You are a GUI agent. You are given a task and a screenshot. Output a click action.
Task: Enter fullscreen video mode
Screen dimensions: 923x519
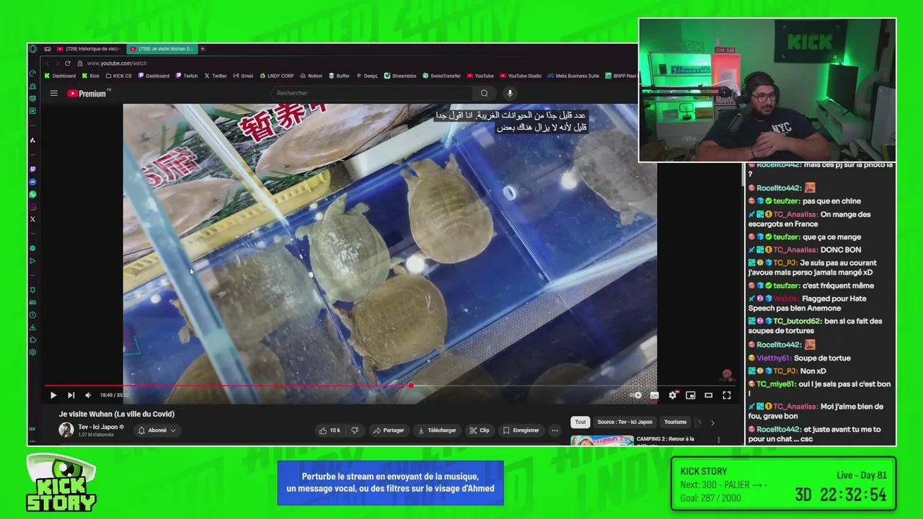click(727, 395)
